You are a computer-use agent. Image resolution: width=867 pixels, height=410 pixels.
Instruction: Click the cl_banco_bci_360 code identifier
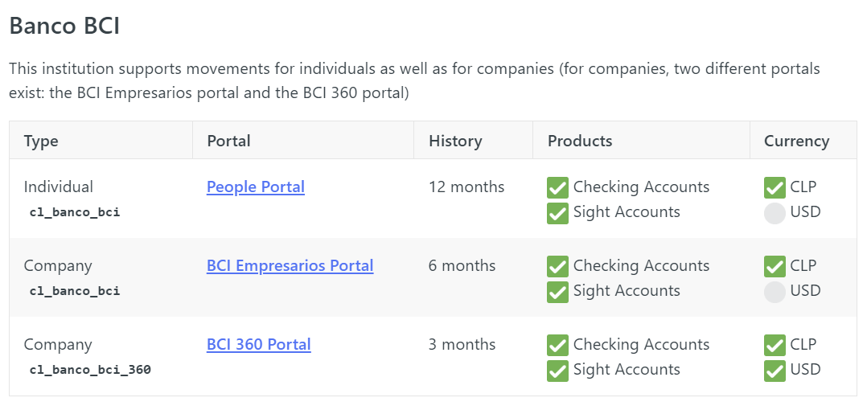(90, 371)
